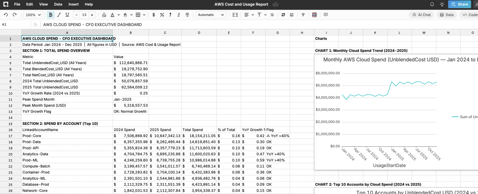
Task: Click the A1 cell reference box
Action: click(x=15, y=24)
